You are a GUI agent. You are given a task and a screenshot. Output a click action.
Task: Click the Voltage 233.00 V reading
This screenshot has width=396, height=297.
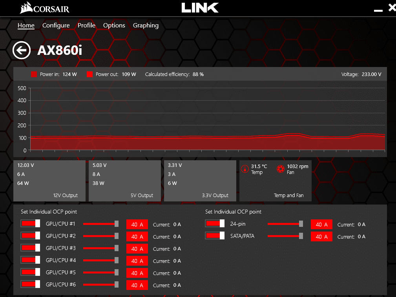point(371,74)
